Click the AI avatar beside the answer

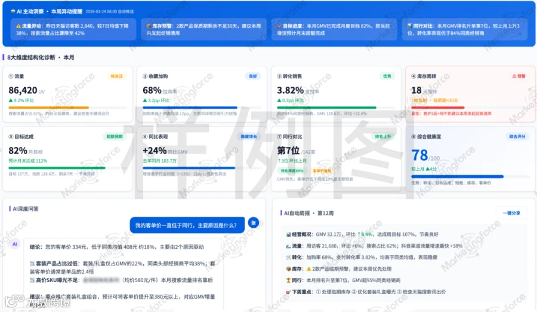(15, 244)
